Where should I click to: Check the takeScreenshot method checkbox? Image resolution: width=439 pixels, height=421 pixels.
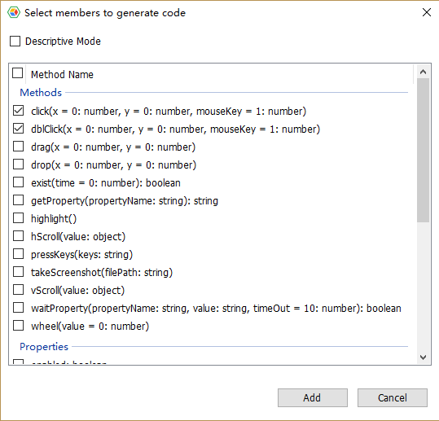(x=19, y=272)
